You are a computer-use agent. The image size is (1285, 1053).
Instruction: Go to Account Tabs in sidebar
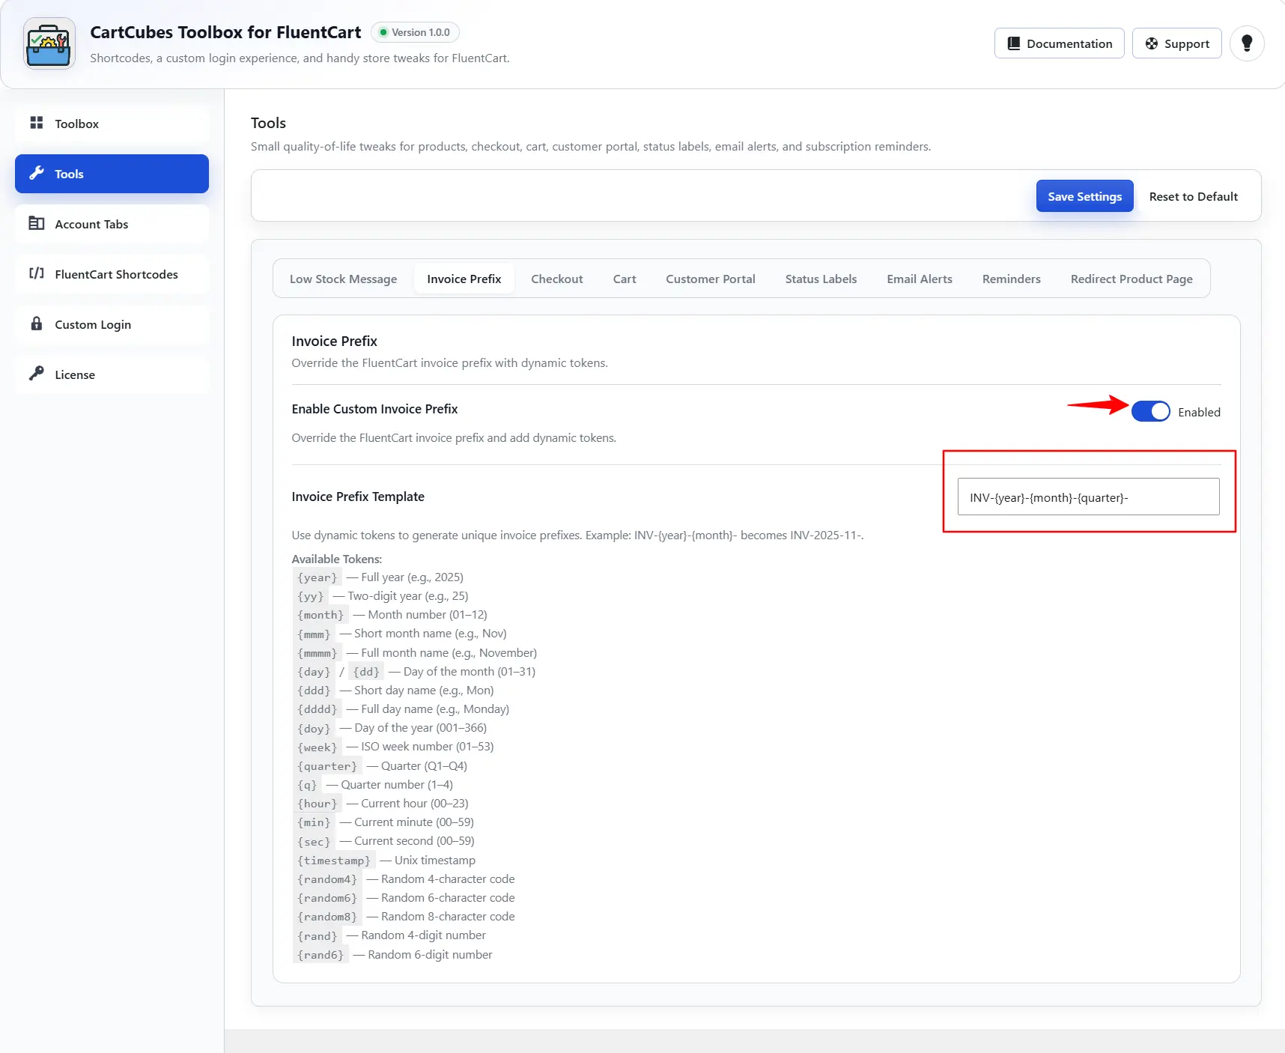click(112, 224)
